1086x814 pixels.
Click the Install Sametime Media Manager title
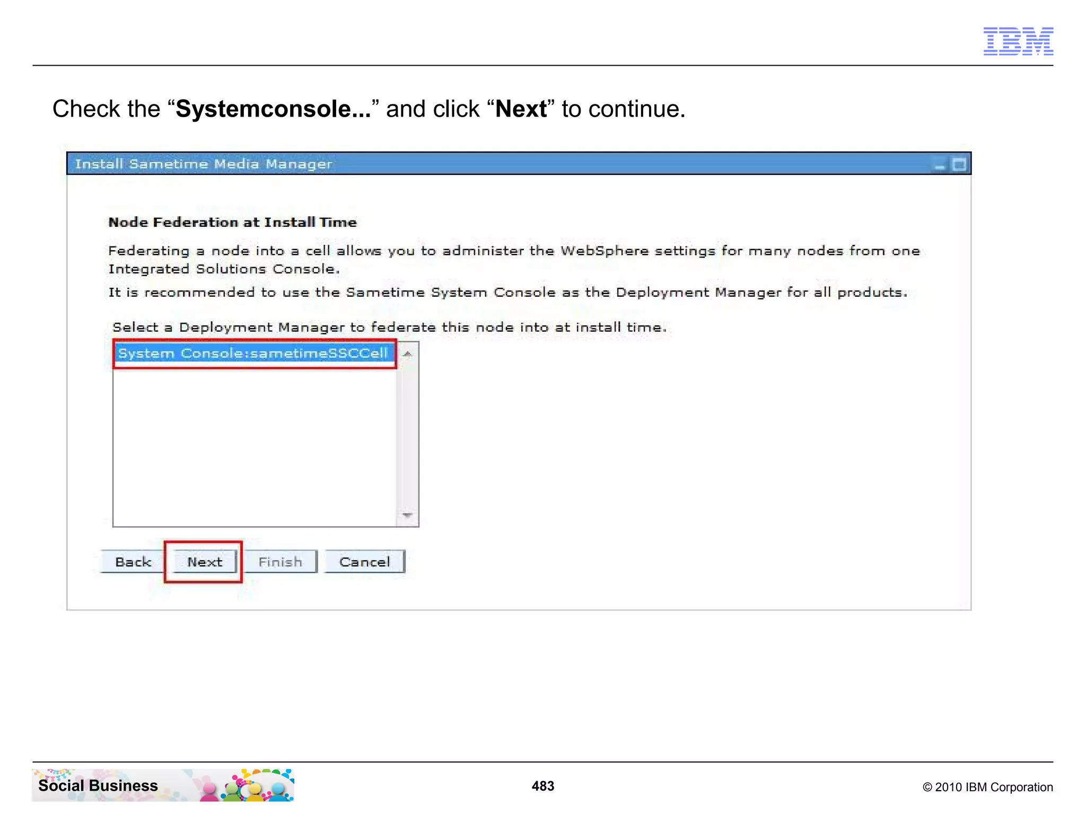(x=204, y=164)
